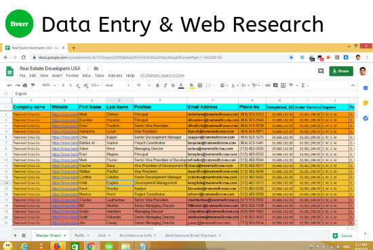Click the Chrome address bar
373x250 pixels.
point(162,57)
